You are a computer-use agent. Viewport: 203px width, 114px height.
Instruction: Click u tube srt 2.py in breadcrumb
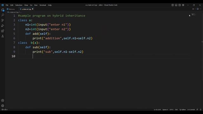(14, 12)
